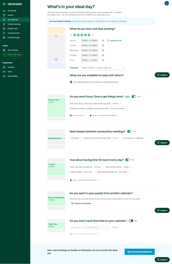Click calendar icon on Connect new calendar

pos(72,203)
